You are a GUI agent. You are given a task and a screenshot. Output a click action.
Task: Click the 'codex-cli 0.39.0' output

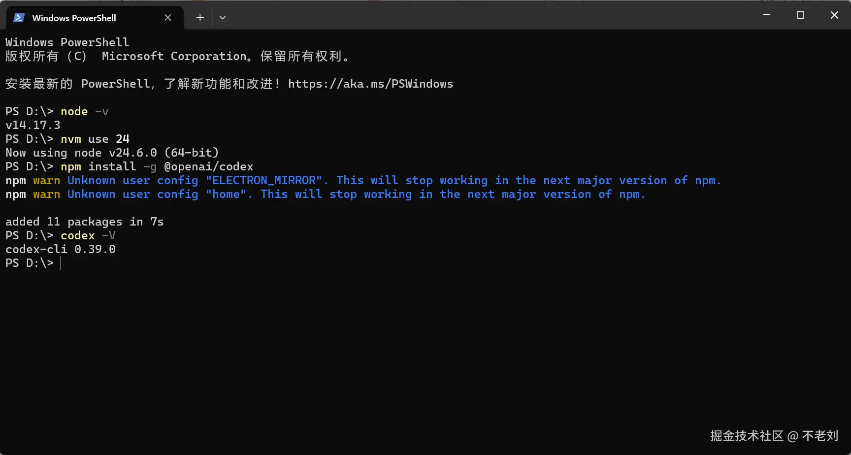click(x=61, y=249)
